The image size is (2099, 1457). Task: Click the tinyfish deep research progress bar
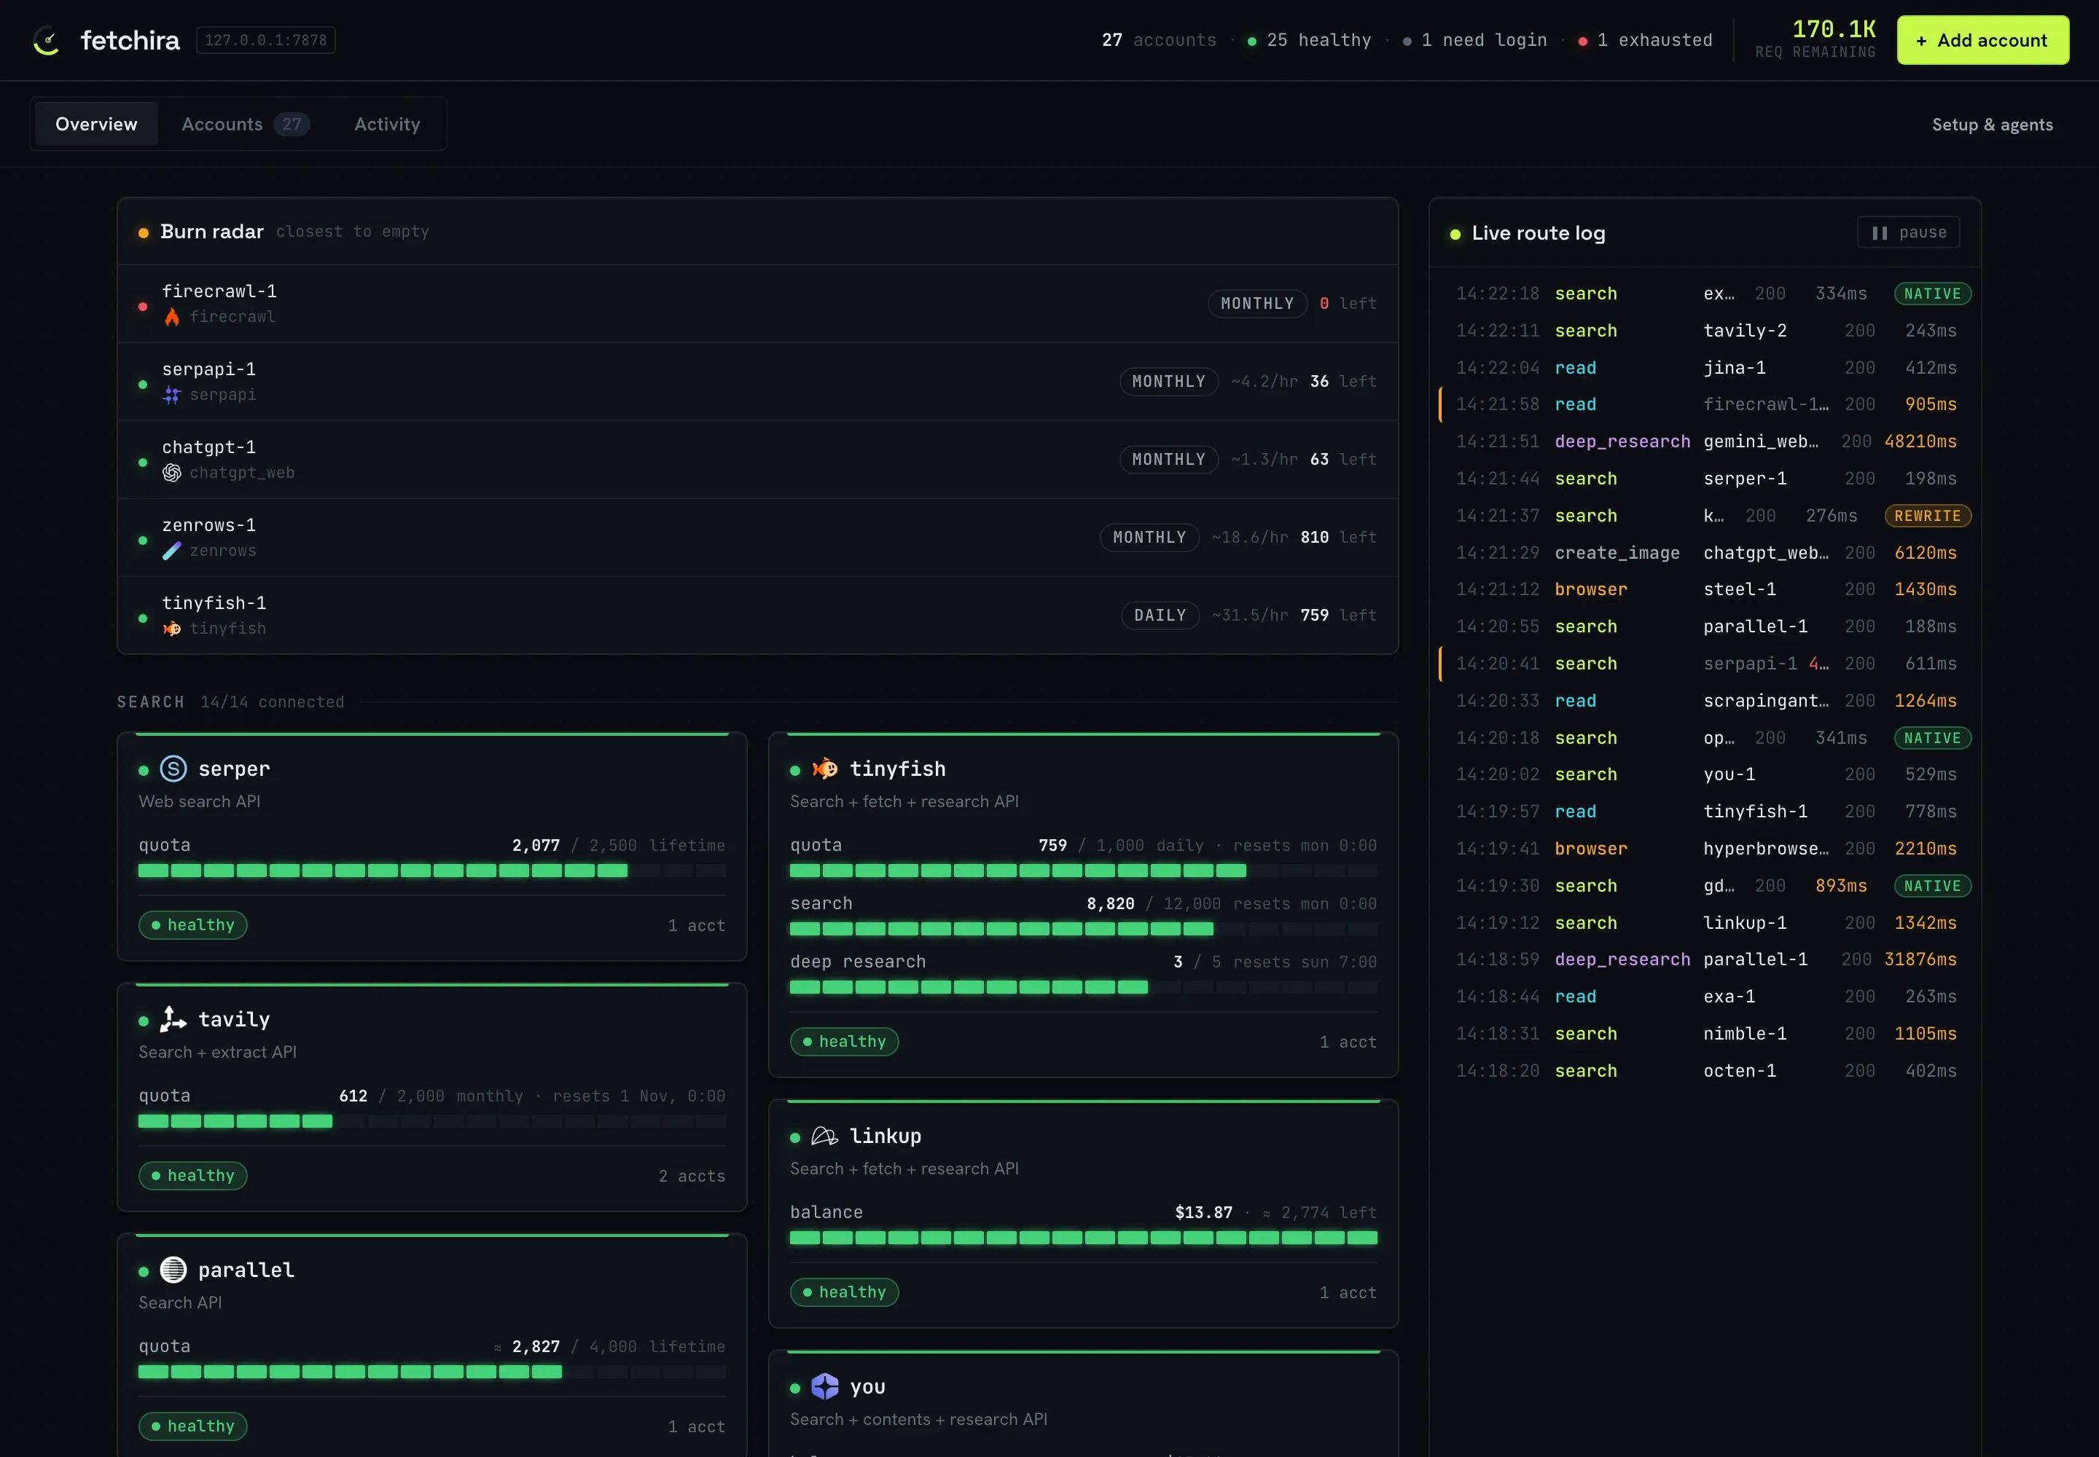pos(1083,987)
